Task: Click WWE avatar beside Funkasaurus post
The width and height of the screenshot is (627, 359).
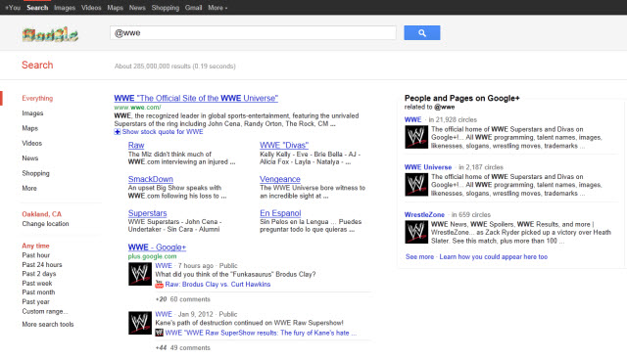Action: pos(140,274)
